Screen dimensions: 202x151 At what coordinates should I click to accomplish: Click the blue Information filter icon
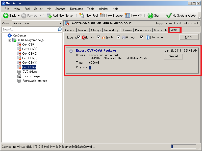pos(148,37)
